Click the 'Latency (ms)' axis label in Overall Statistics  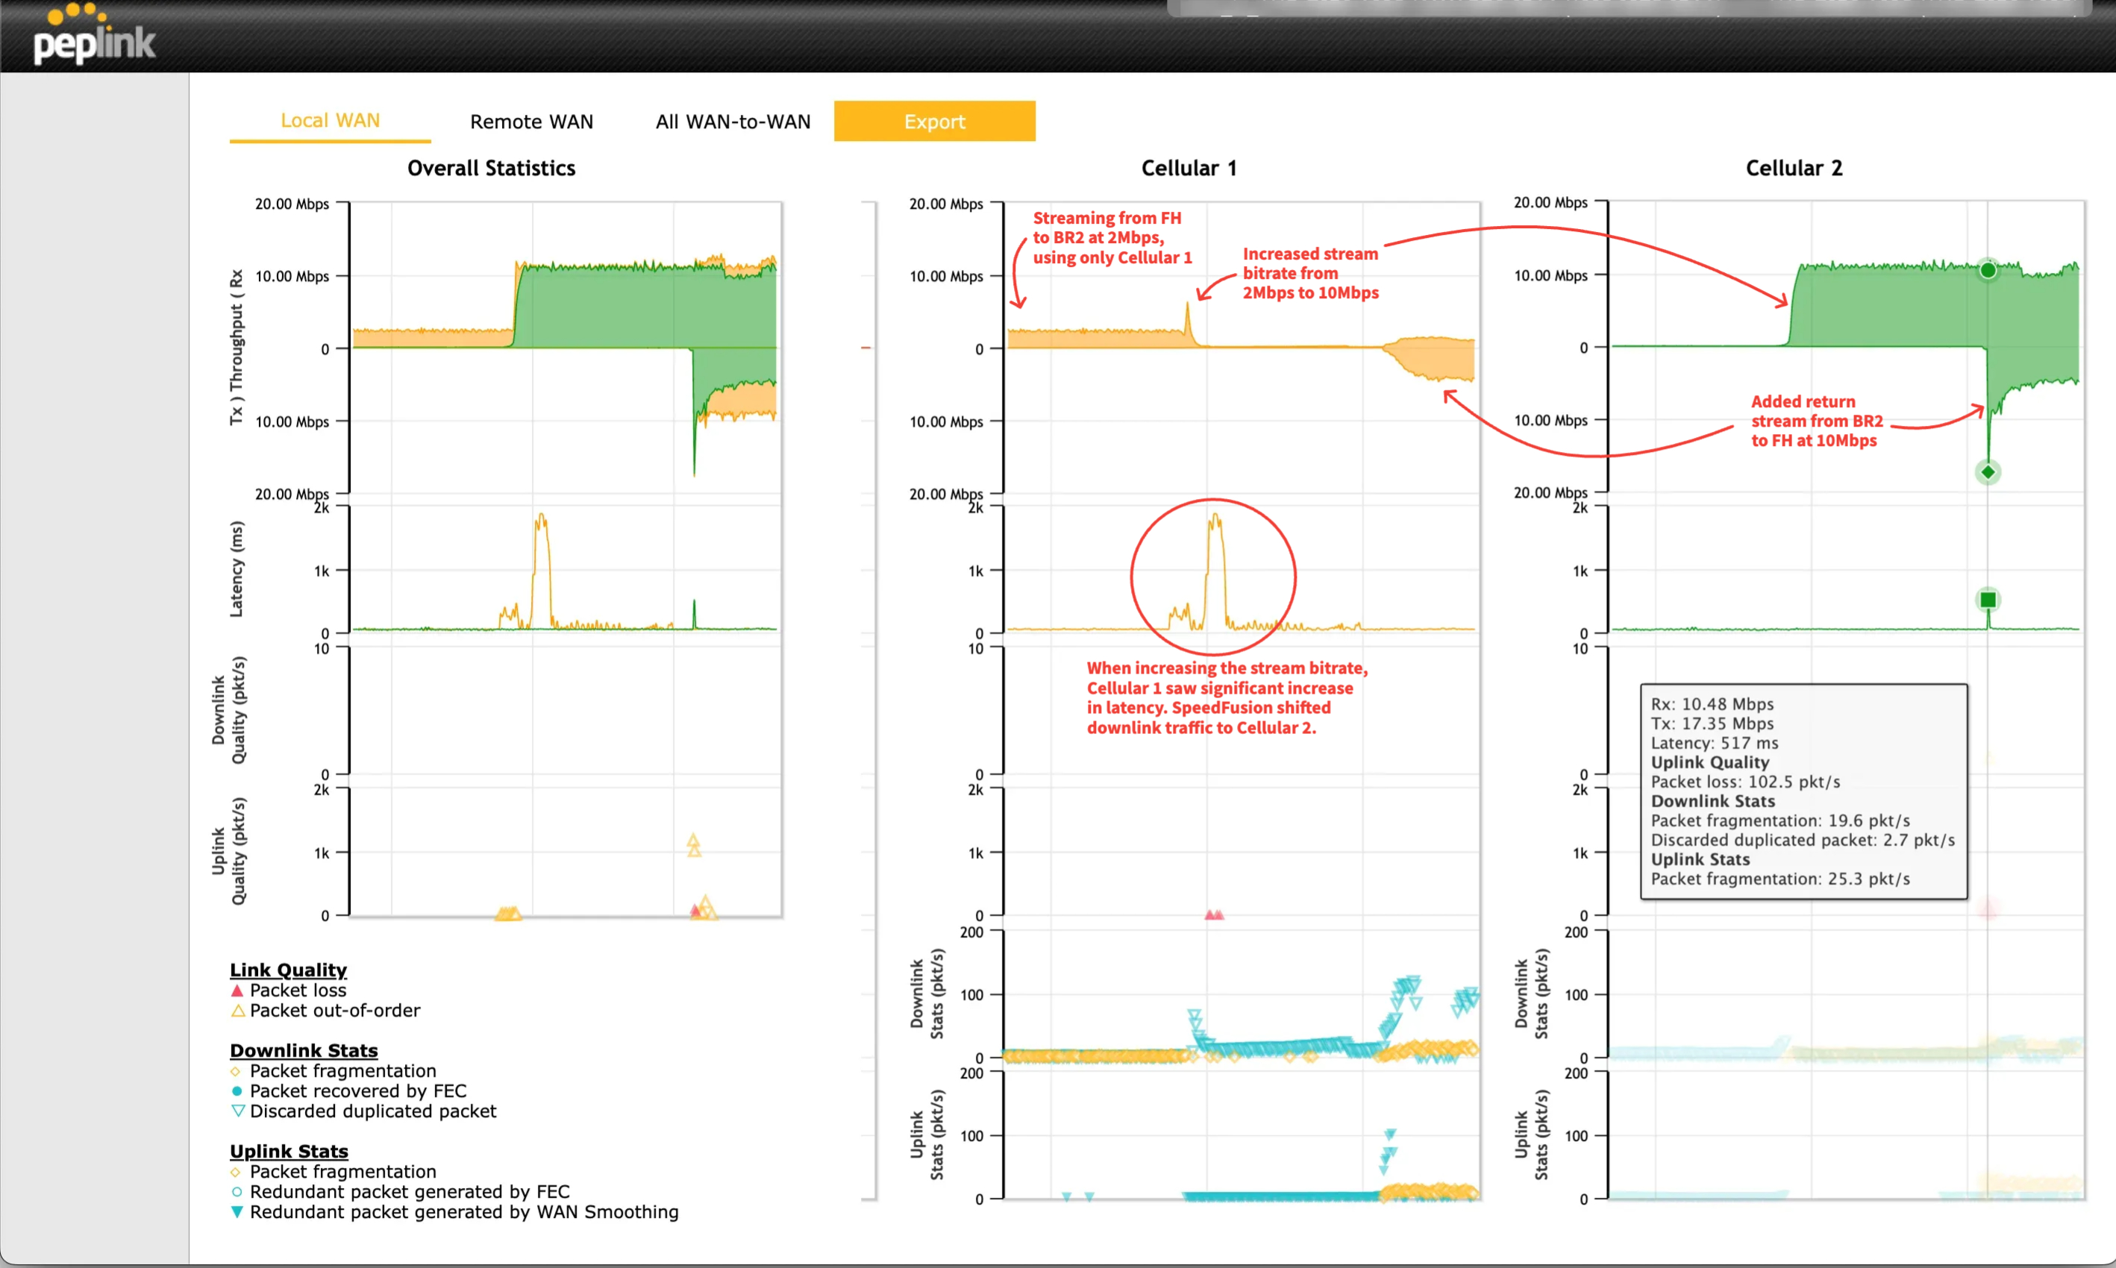[x=236, y=569]
